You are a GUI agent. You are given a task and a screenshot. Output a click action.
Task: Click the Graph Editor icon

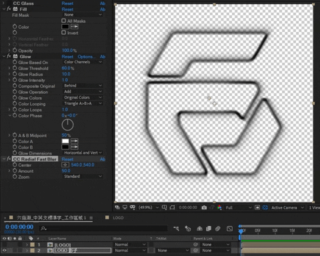point(229,229)
